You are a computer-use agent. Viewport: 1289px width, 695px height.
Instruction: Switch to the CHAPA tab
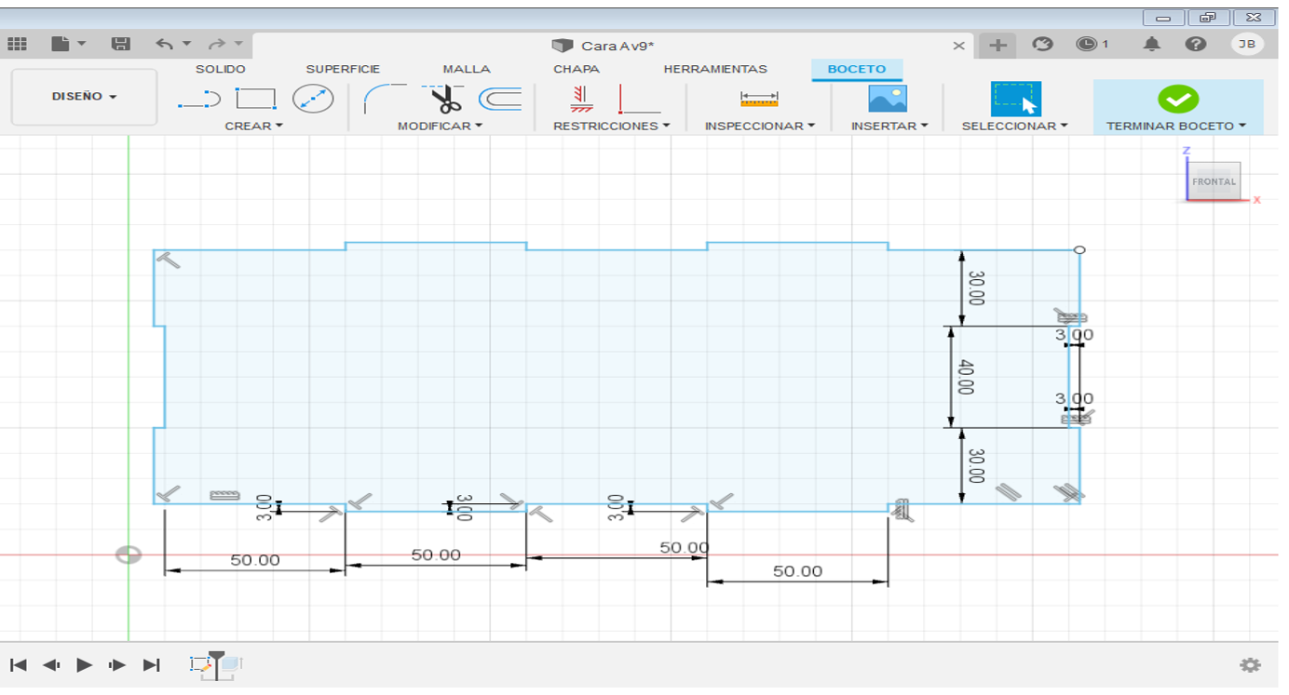coord(577,69)
